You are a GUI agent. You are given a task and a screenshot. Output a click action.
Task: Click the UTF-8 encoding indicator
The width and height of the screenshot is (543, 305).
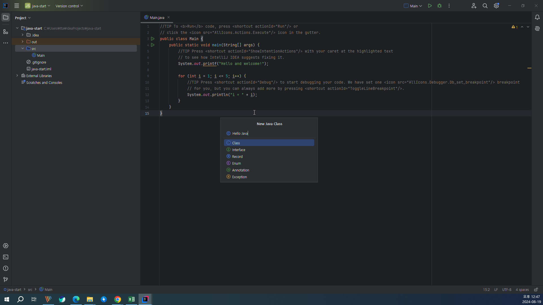[507, 289]
